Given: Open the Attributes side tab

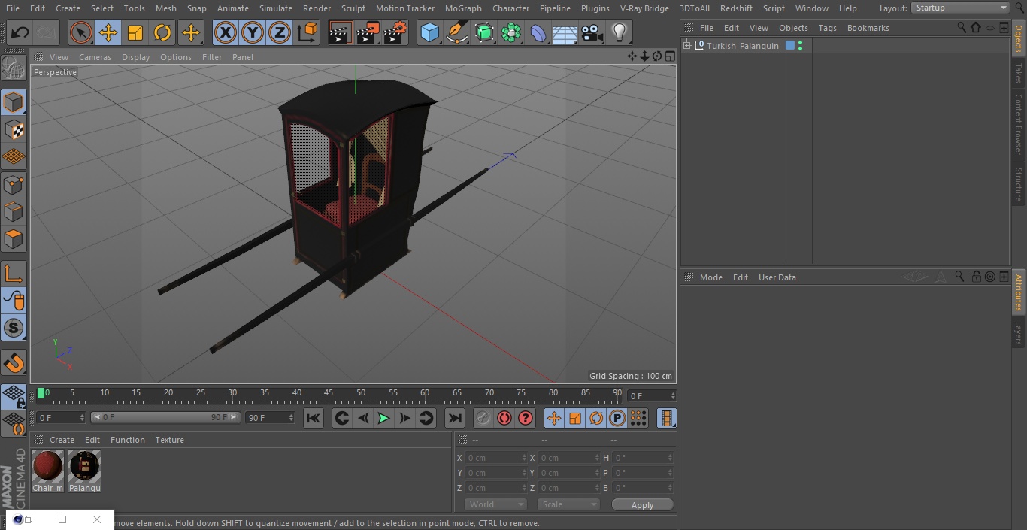Looking at the screenshot, I should [1019, 292].
